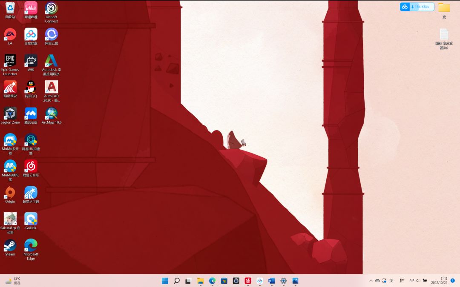
Task: Open Settings gear from the taskbar
Action: (x=283, y=281)
